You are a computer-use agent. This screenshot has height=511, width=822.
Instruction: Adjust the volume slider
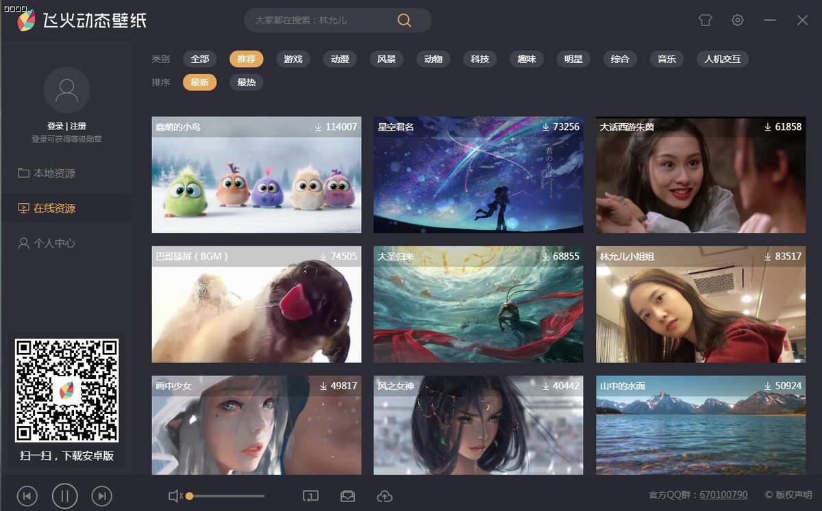227,496
